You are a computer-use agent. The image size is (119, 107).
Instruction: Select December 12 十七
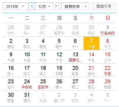coord(59,57)
